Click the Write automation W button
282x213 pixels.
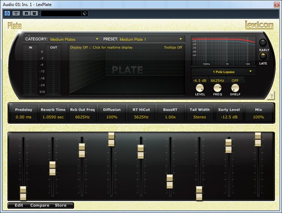pos(34,13)
